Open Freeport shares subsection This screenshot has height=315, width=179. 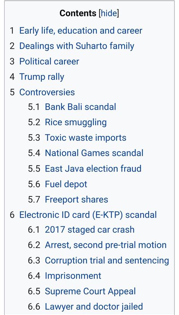(76, 200)
